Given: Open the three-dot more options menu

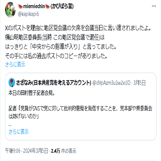Looking at the screenshot, I should [154, 6].
